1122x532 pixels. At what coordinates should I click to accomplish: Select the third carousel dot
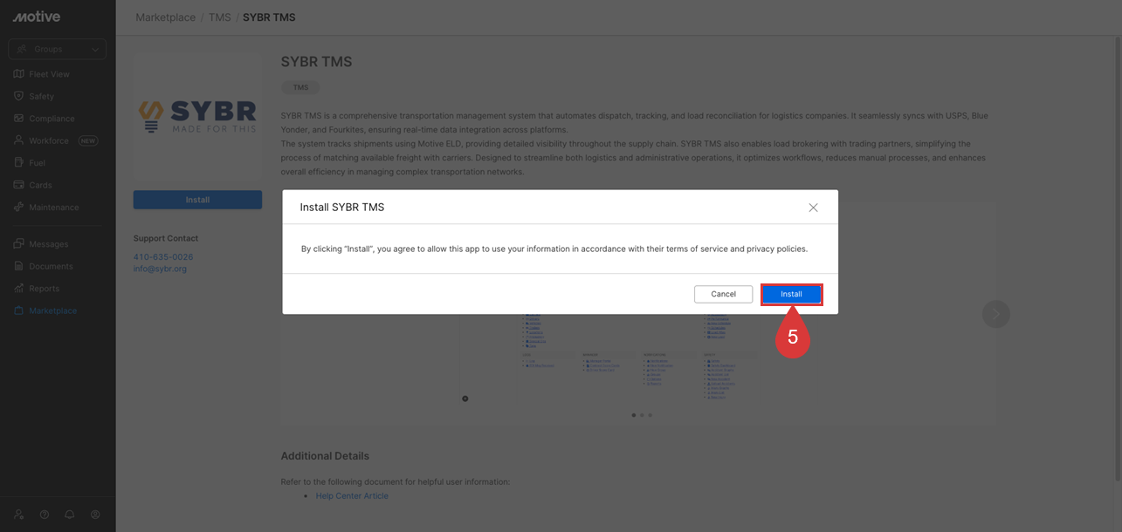(x=650, y=415)
